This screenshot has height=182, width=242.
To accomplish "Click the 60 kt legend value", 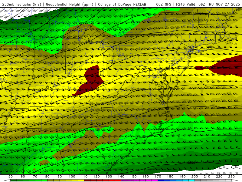I will click(x=23, y=177).
